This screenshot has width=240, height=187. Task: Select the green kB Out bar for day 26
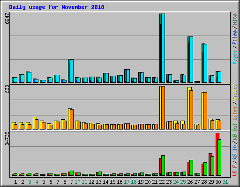coord(191,168)
